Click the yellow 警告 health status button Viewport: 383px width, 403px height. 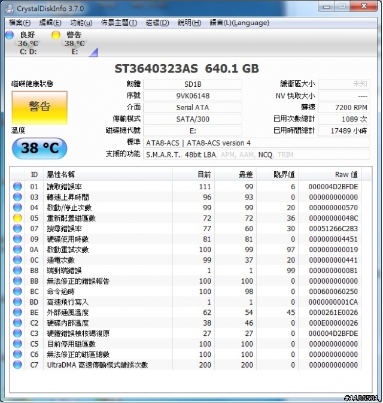click(39, 107)
